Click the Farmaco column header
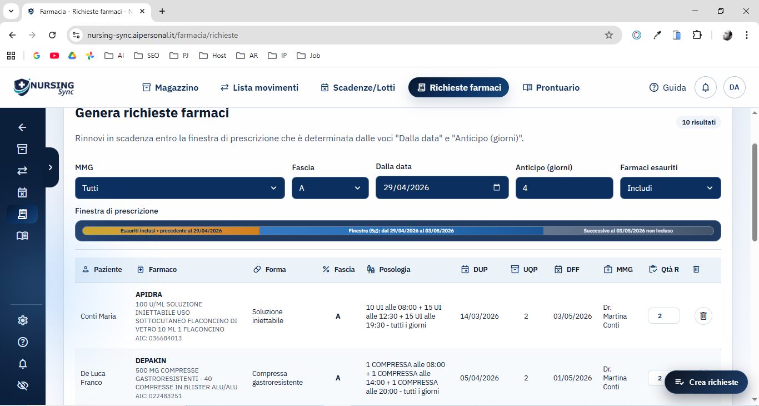Viewport: 759px width, 406px height. pos(157,269)
